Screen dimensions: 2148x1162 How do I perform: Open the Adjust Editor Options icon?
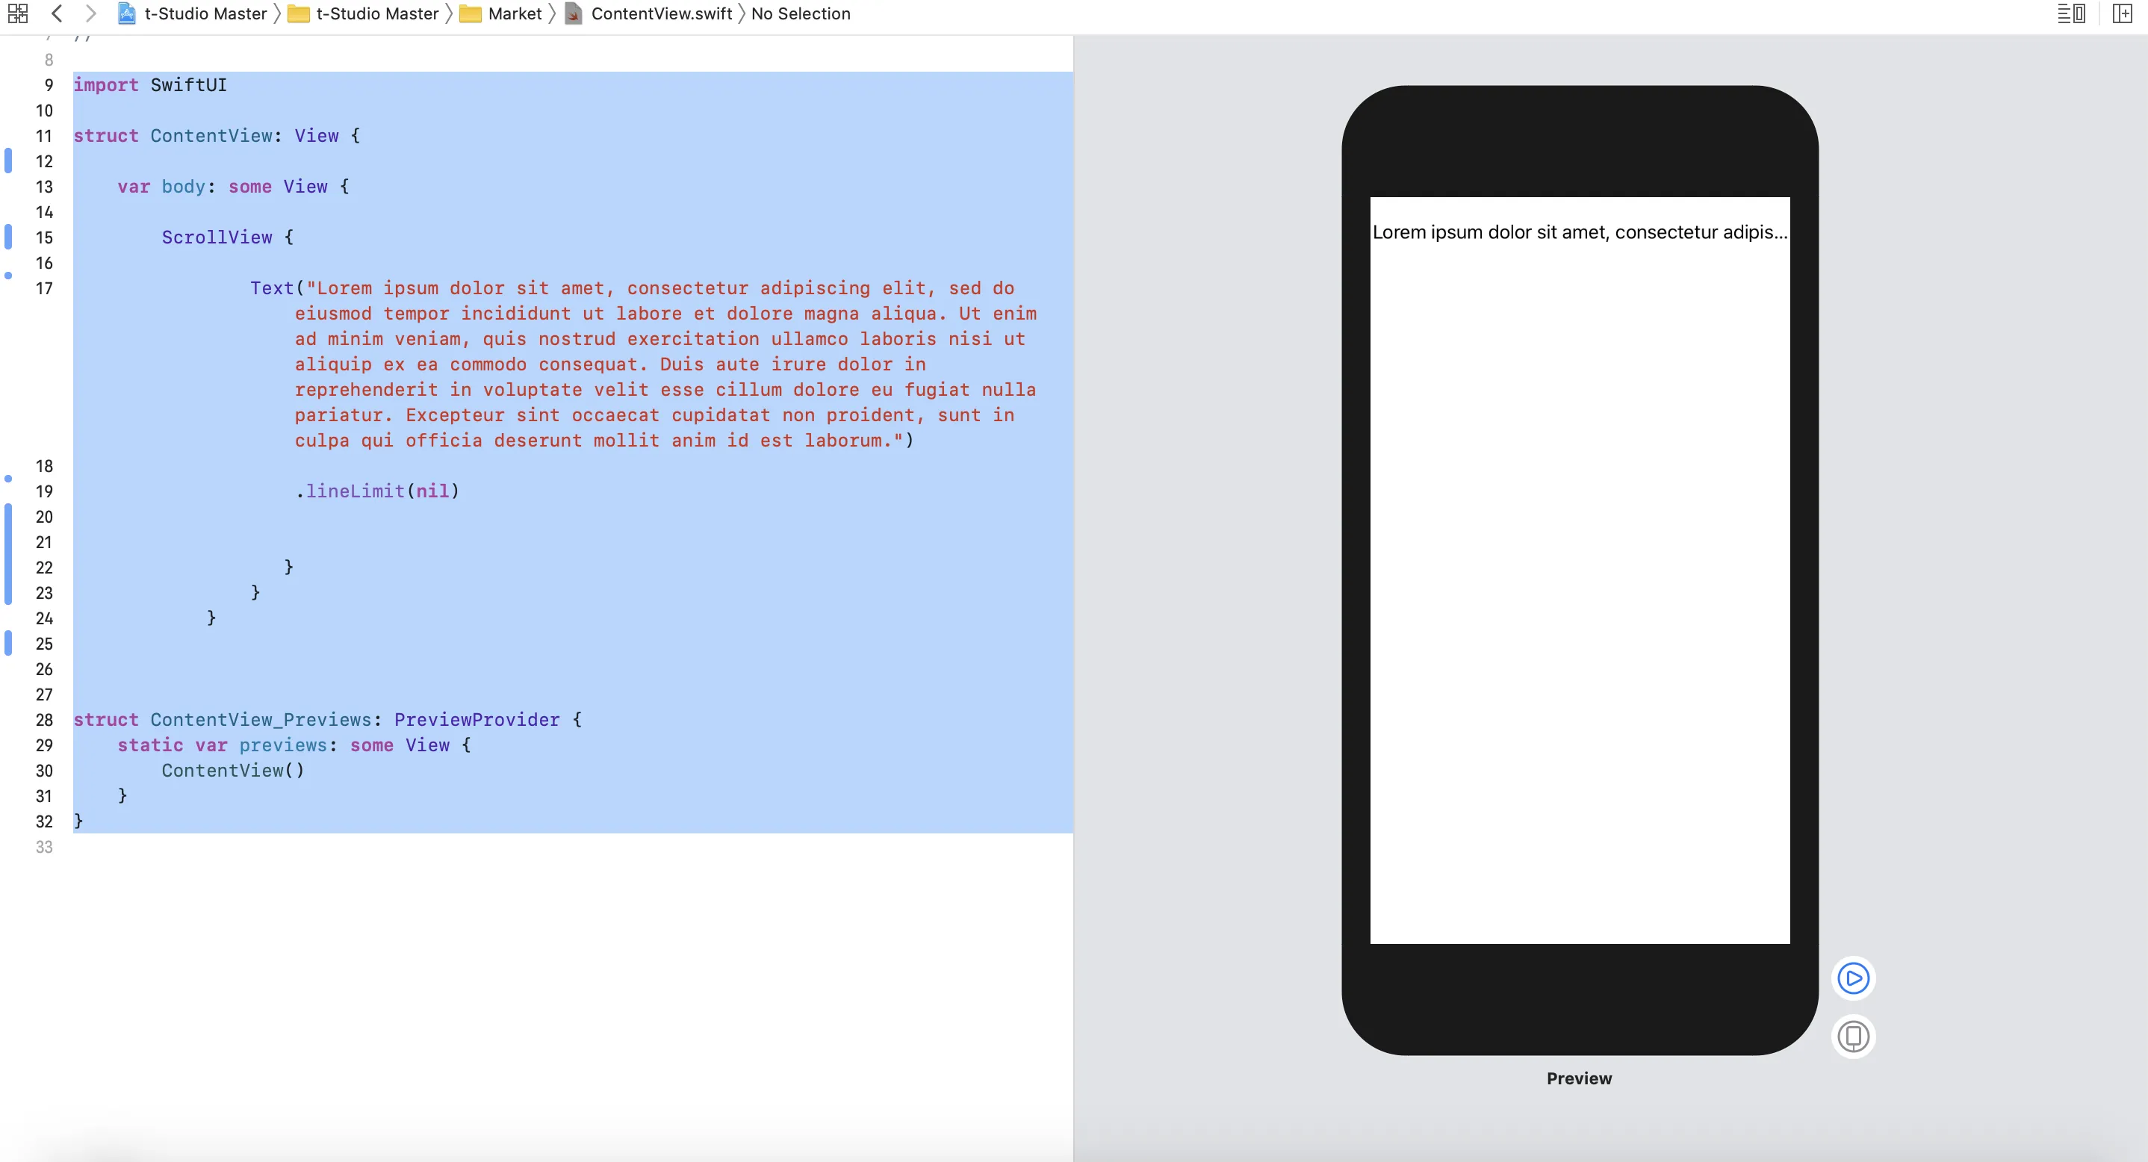click(2070, 13)
